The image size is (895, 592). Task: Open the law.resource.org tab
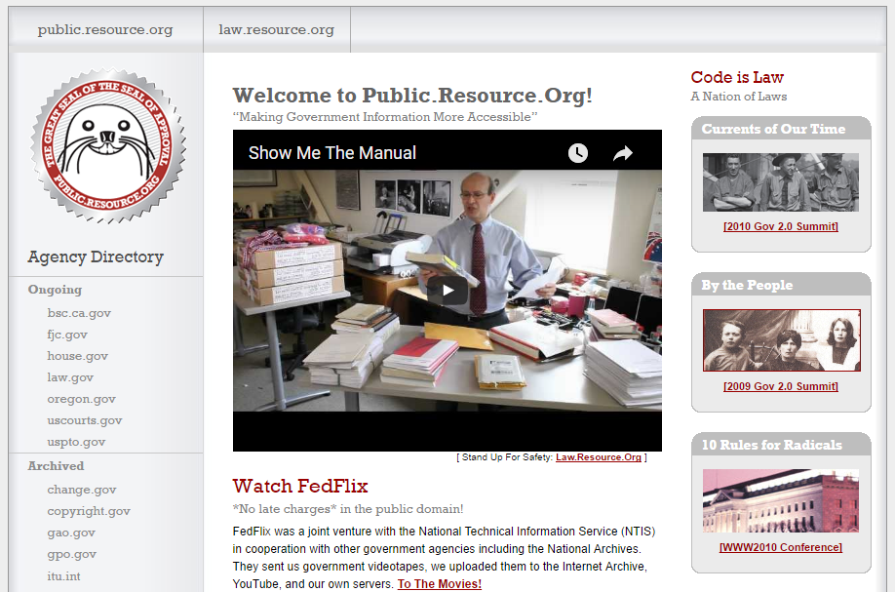[x=276, y=29]
